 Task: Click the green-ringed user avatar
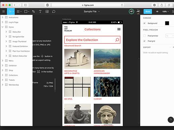pyautogui.click(x=132, y=11)
